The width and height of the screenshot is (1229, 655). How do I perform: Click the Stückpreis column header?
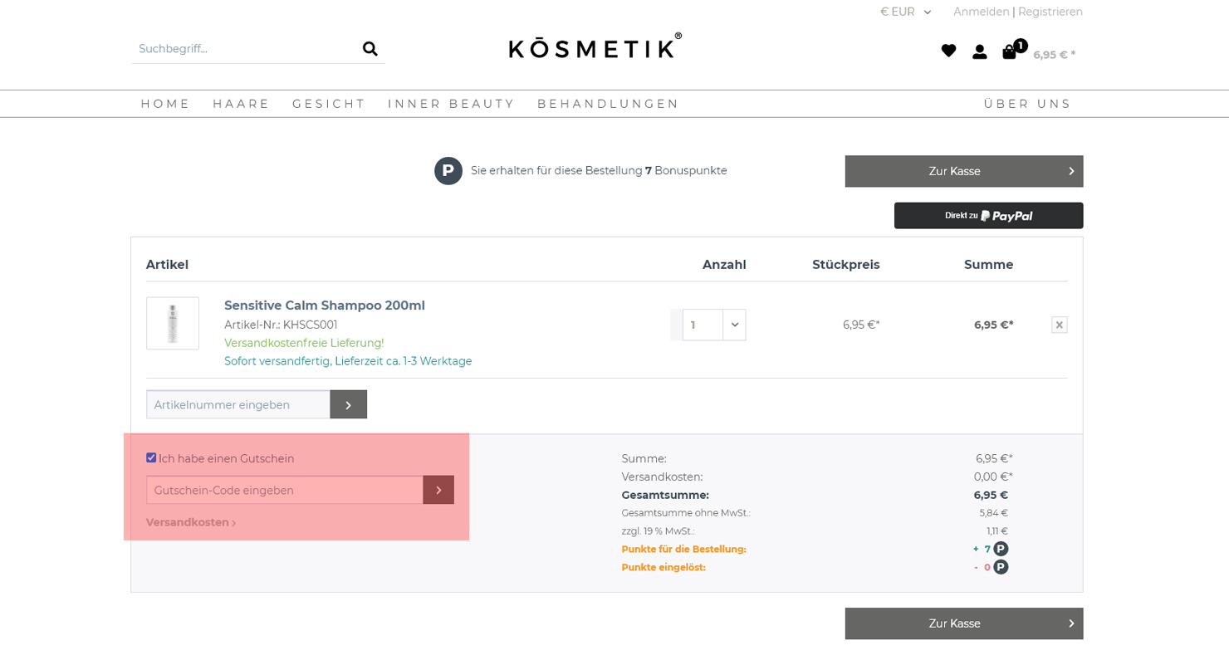(x=845, y=265)
